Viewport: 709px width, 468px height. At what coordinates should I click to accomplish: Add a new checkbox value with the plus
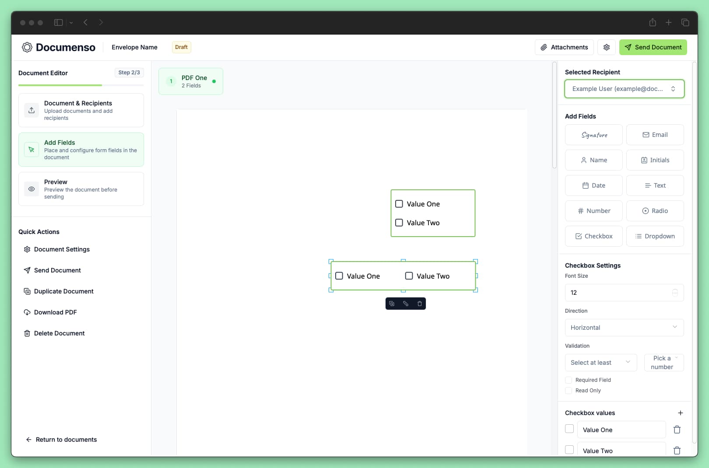[x=681, y=413]
